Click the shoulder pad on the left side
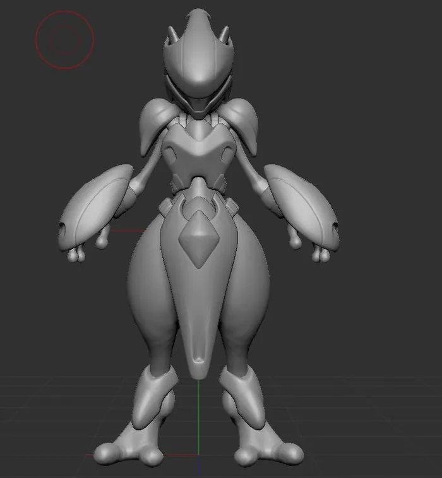442x478 pixels. point(155,124)
